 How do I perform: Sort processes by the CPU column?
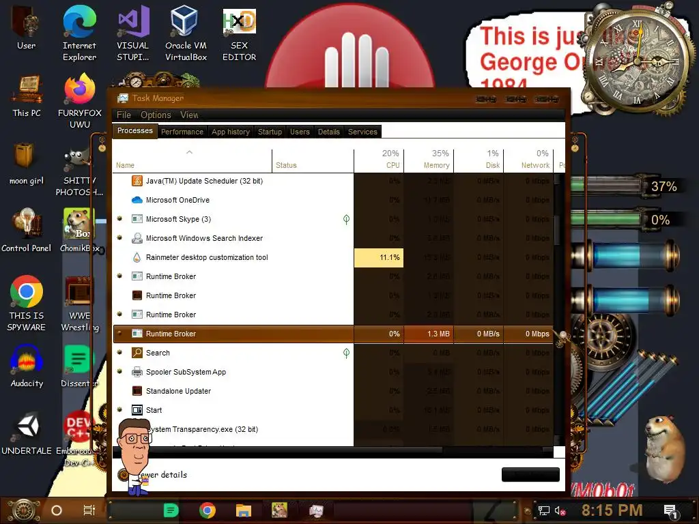(379, 159)
